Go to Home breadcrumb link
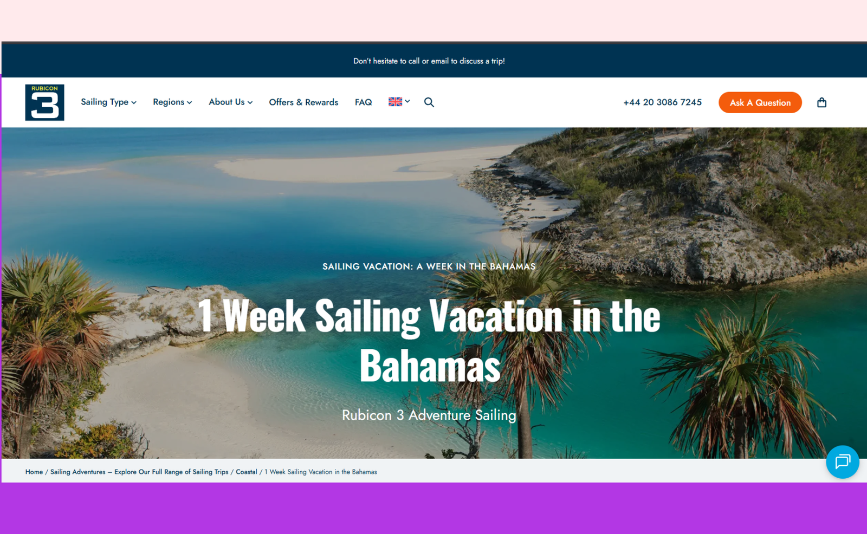 click(34, 472)
